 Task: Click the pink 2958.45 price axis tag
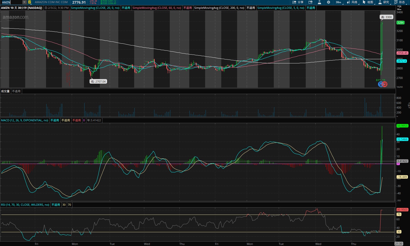tap(402, 53)
